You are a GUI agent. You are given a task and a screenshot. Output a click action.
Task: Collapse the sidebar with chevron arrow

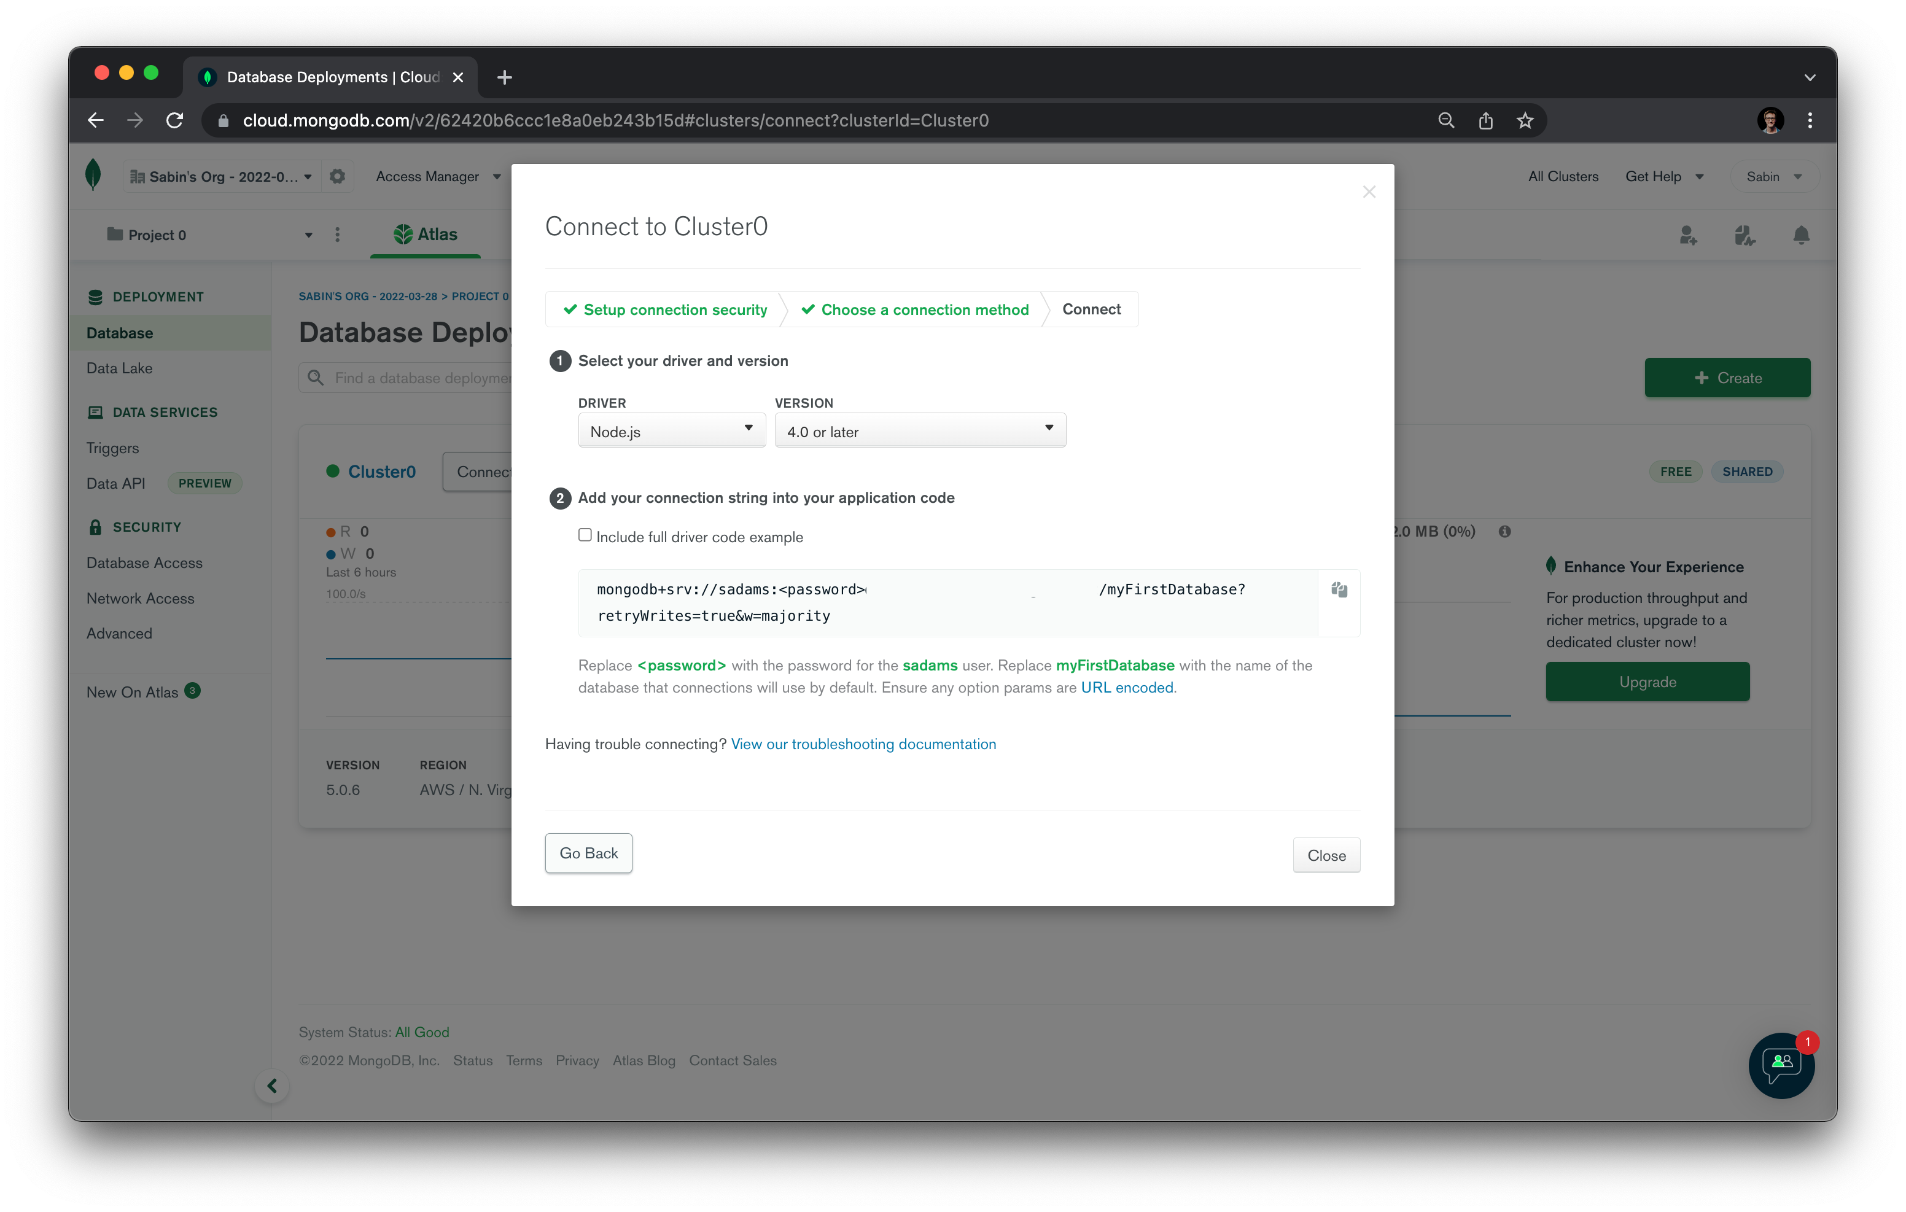(x=271, y=1086)
